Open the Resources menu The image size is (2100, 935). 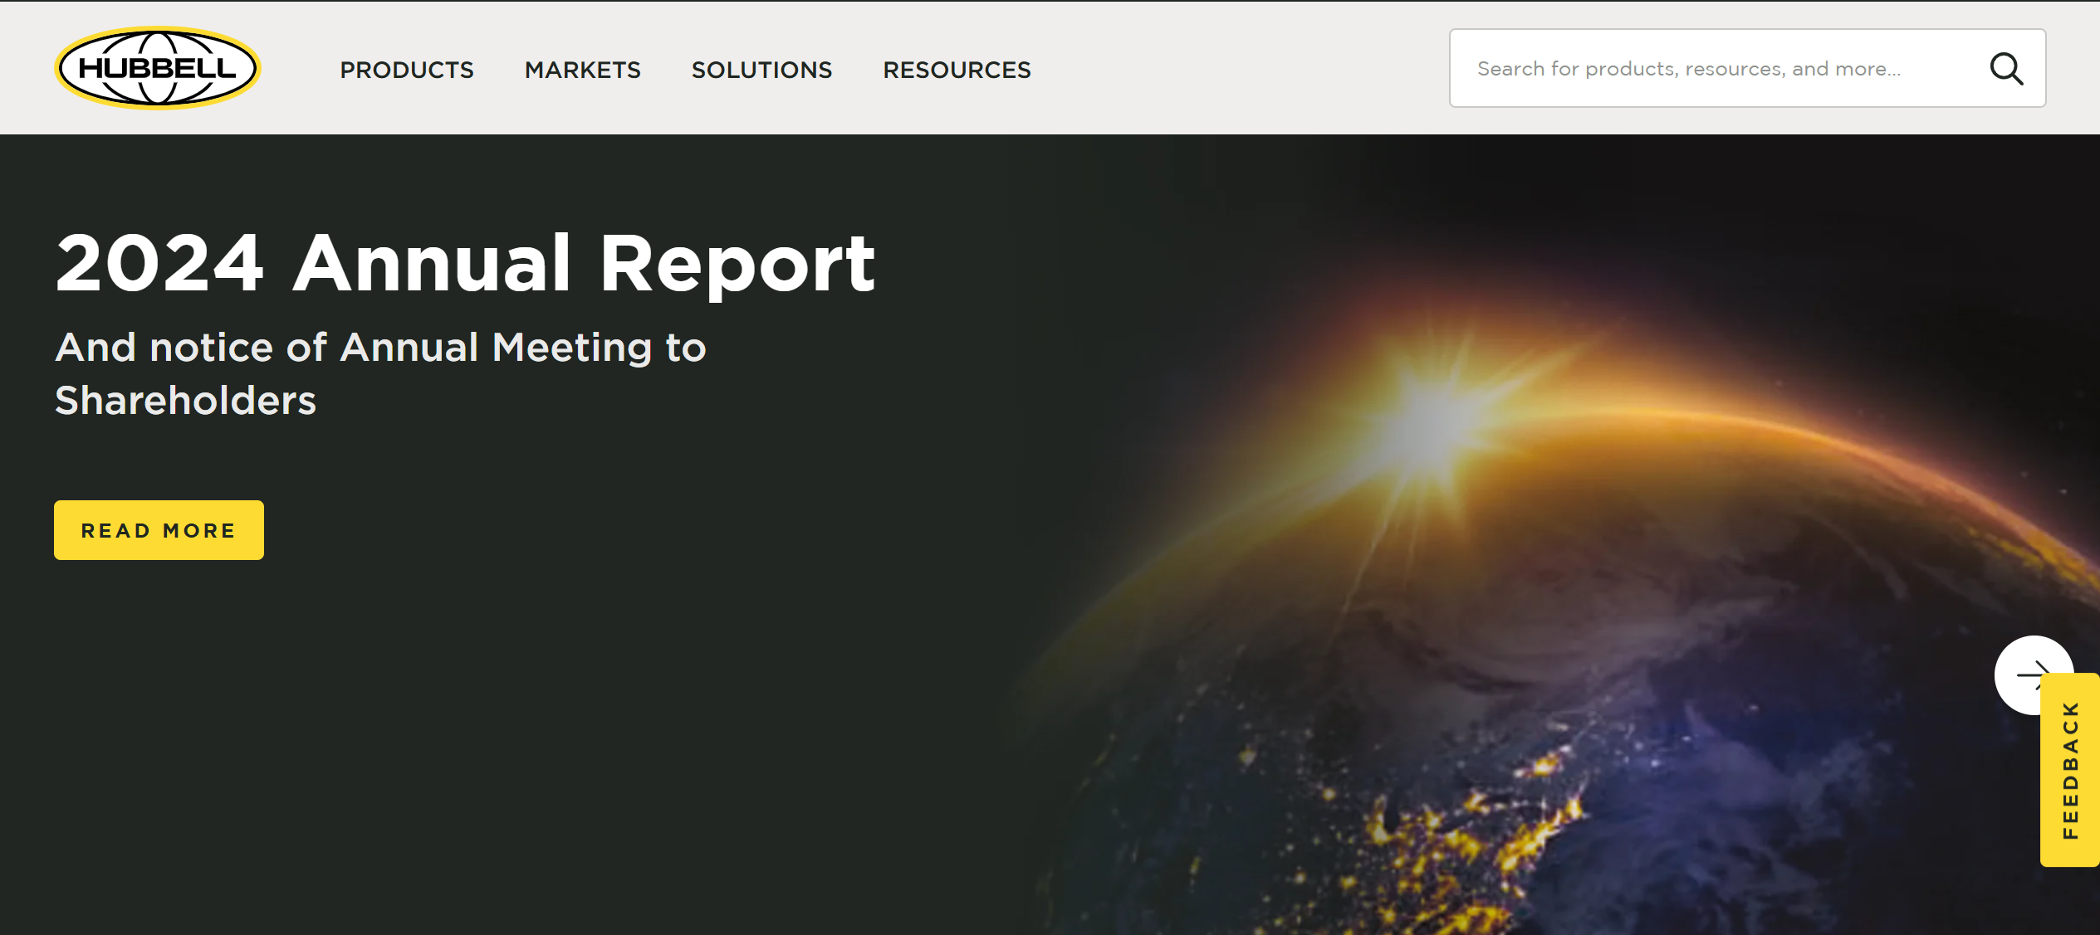click(957, 70)
